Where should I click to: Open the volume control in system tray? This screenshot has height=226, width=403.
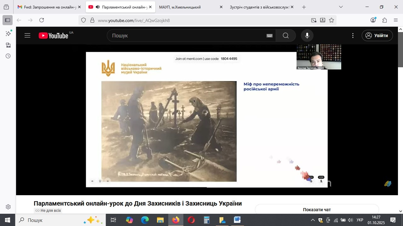tap(350, 220)
